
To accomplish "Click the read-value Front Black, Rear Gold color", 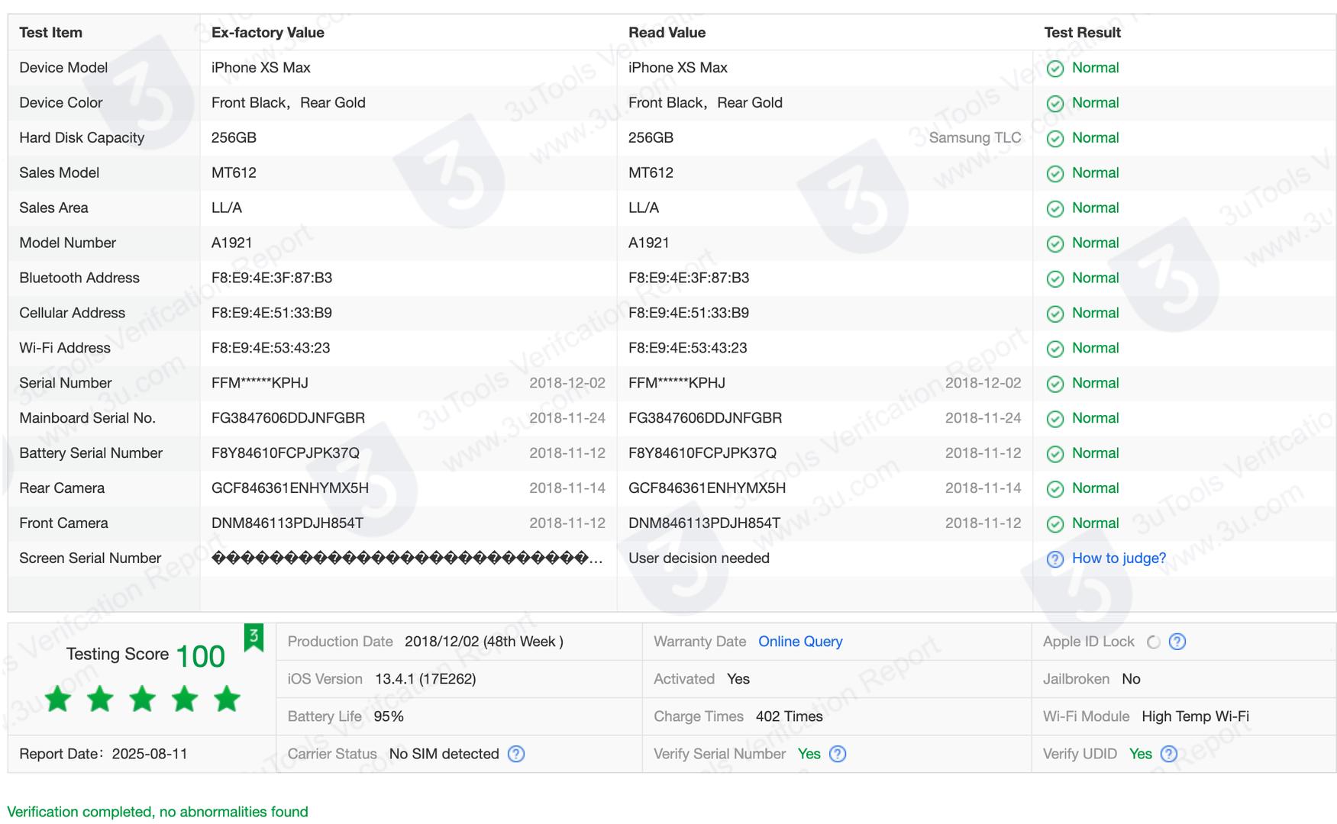I will pyautogui.click(x=706, y=102).
